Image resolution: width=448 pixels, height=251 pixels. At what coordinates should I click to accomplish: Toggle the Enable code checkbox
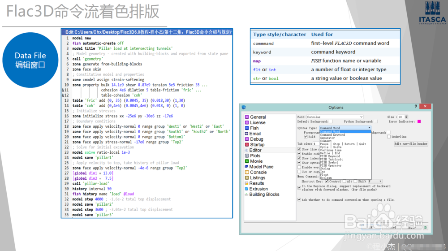pos(299,154)
